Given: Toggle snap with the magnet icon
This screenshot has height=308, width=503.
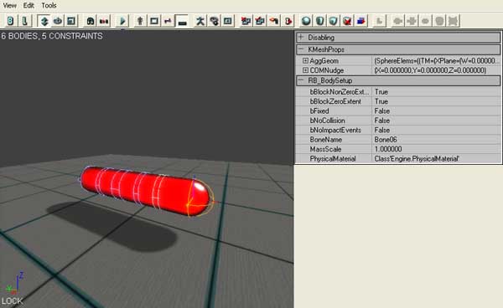Looking at the screenshot, I should click(91, 21).
